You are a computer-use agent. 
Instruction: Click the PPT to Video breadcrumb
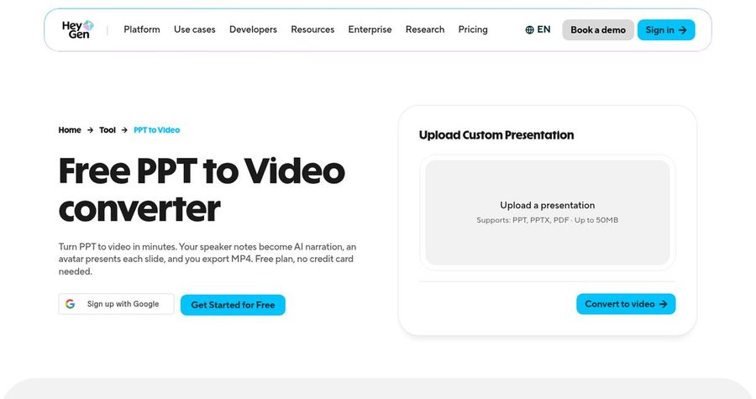pyautogui.click(x=157, y=130)
